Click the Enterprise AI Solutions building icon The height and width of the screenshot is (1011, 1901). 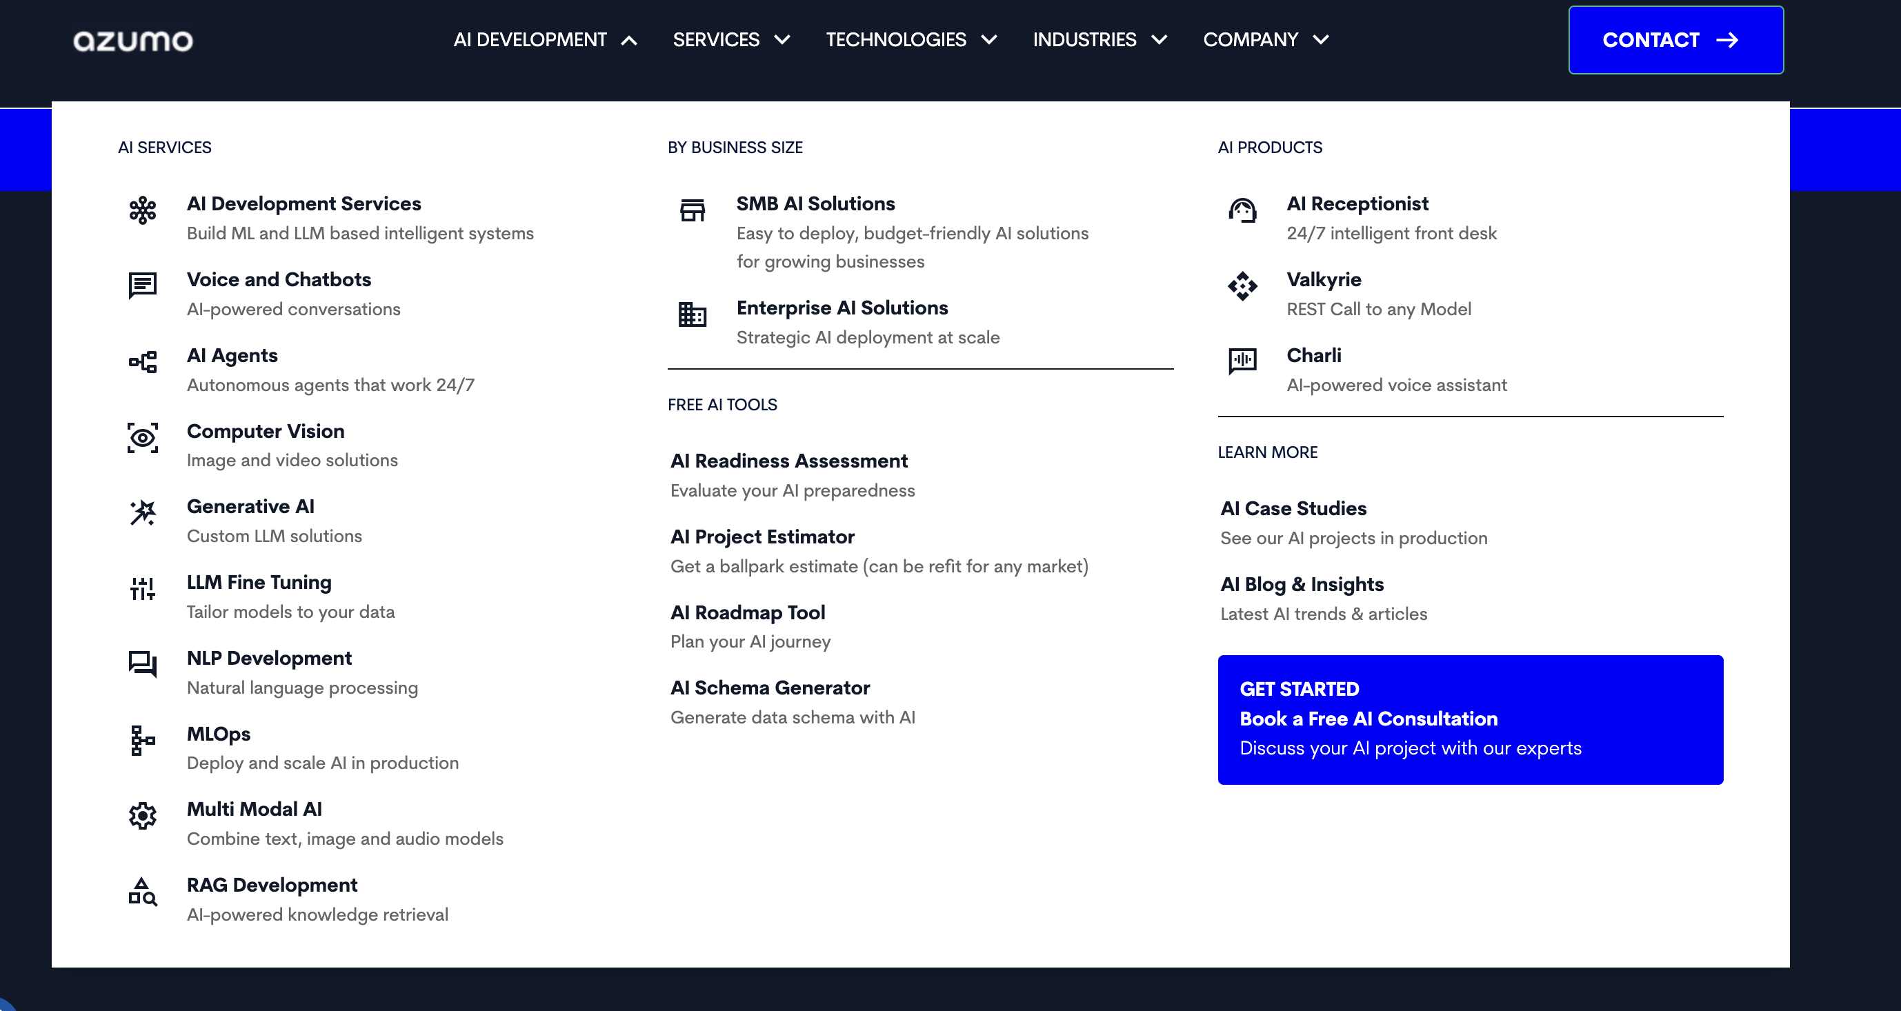point(693,314)
